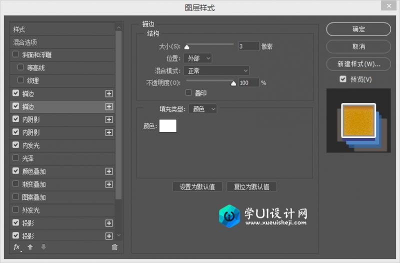Viewport: 400px width, 263px height.
Task: Click the style preview thumbnail
Action: (x=358, y=120)
